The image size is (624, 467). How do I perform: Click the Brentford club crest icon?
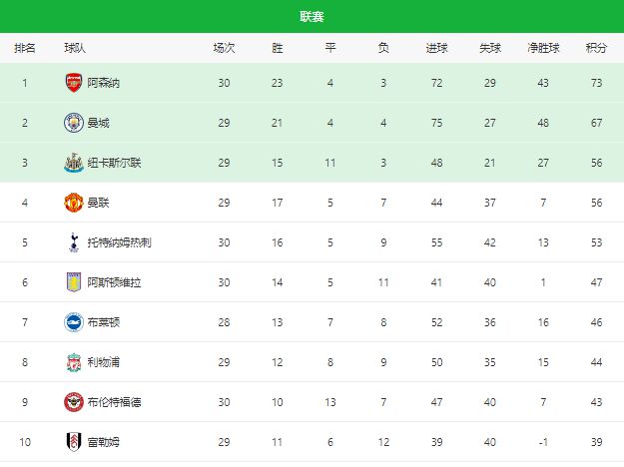73,402
